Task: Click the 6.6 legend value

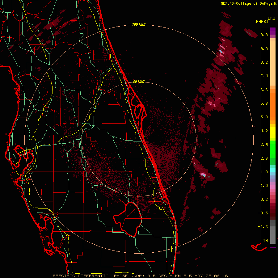Action: click(264, 90)
